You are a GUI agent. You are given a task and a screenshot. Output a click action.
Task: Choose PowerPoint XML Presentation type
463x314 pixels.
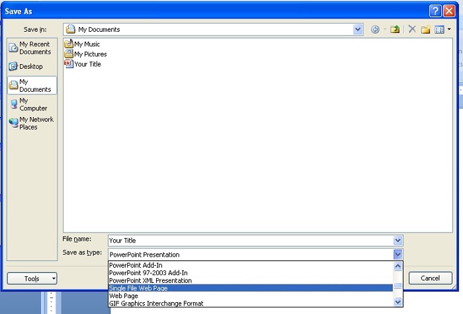[x=251, y=280]
